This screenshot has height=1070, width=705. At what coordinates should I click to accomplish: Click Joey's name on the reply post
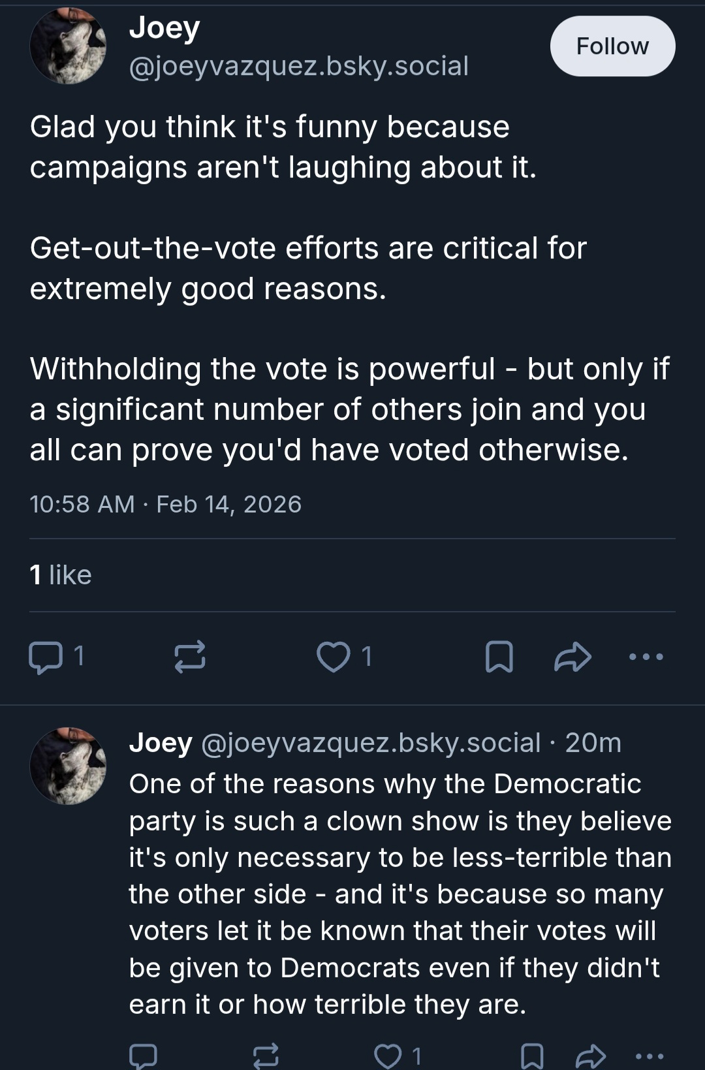161,743
